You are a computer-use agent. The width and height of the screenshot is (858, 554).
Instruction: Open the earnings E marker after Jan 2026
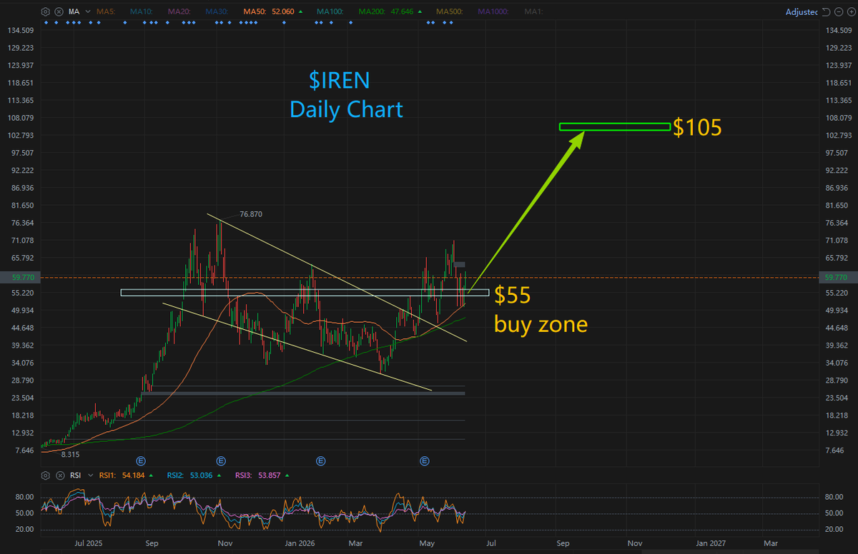click(320, 461)
